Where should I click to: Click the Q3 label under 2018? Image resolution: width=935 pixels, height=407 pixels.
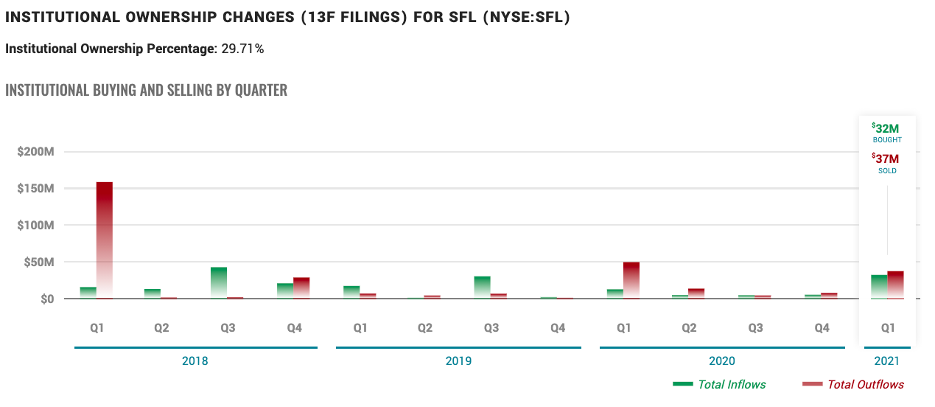(x=228, y=327)
